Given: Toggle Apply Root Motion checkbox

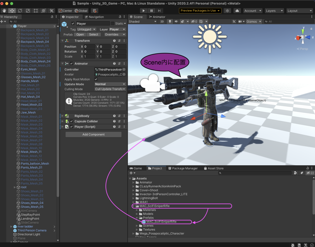Looking at the screenshot, I should (x=96, y=79).
